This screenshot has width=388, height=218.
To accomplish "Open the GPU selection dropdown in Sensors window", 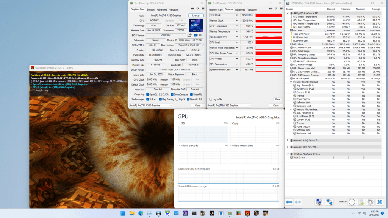I will tap(229, 106).
